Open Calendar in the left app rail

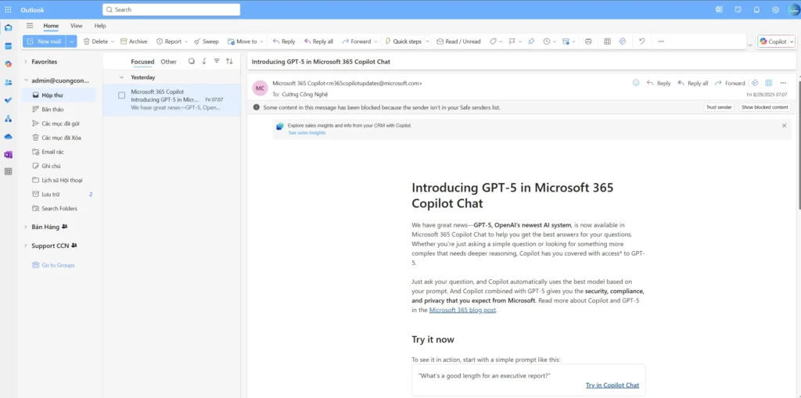(8, 46)
